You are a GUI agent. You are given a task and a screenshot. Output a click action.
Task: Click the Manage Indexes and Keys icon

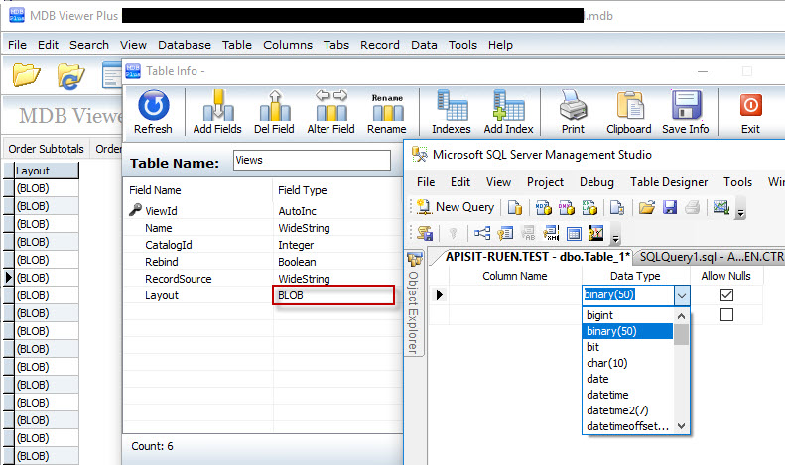tap(505, 233)
